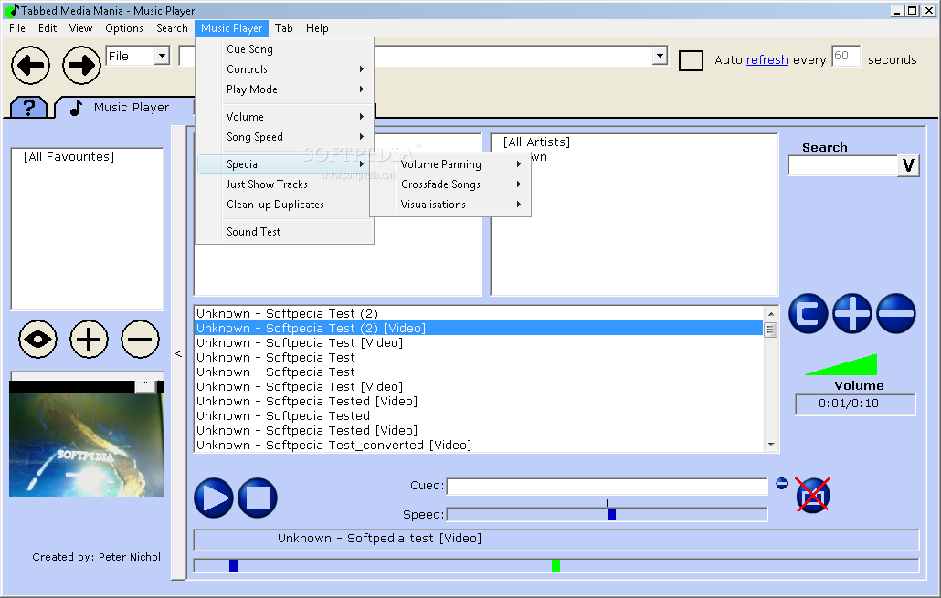This screenshot has width=941, height=598.
Task: Click the V button next to Search field
Action: 909,165
